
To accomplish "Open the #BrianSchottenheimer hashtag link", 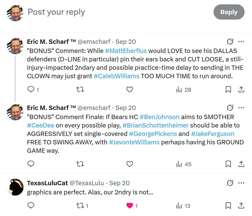I will pyautogui.click(x=155, y=125).
